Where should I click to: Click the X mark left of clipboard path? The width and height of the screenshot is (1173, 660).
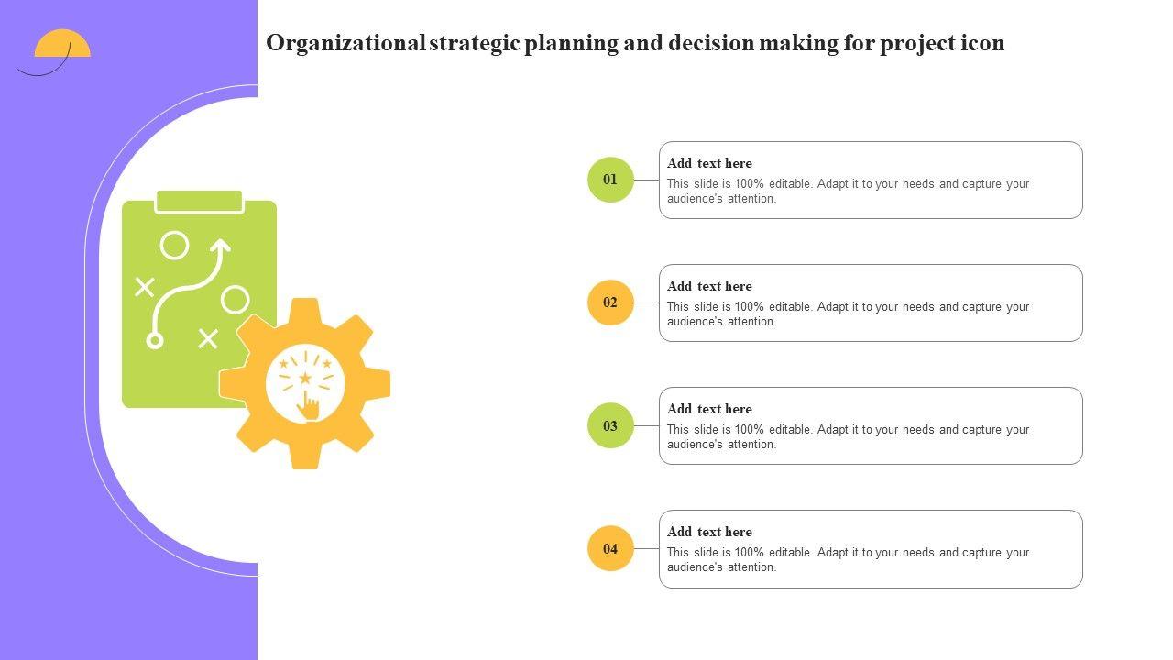pos(145,287)
